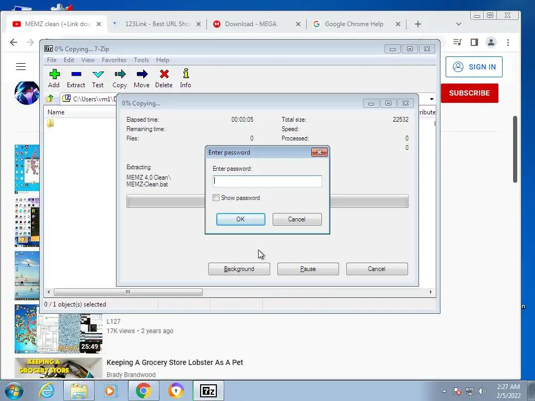Screen dimensions: 535x401
Task: Cancel the copying operation
Action: (377, 269)
